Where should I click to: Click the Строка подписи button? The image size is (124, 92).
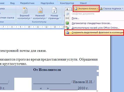112,8
